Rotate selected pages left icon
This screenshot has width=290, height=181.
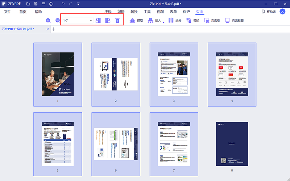(98, 21)
